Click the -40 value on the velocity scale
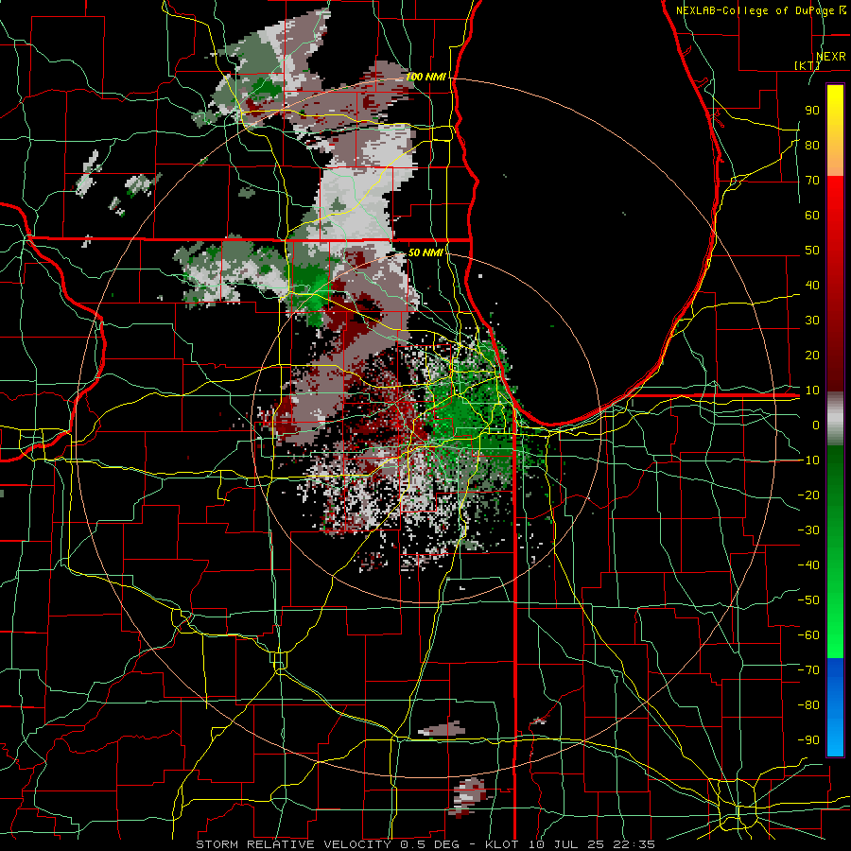Viewport: 851px width, 851px height. pos(808,565)
